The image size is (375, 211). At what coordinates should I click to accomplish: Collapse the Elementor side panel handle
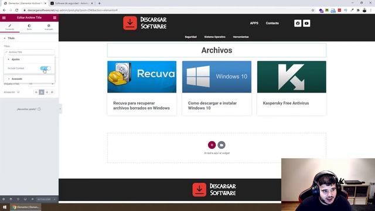[x=60, y=109]
